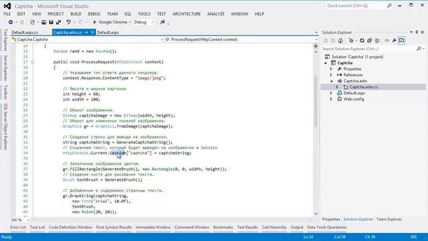
Task: Select the Solution 'Captcha' (1 project) node
Action: [357, 57]
